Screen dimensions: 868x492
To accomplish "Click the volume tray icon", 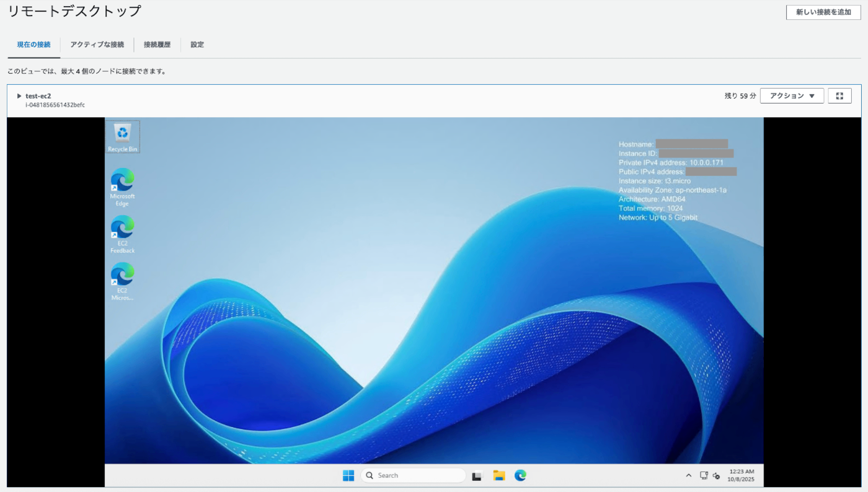I will tap(717, 476).
